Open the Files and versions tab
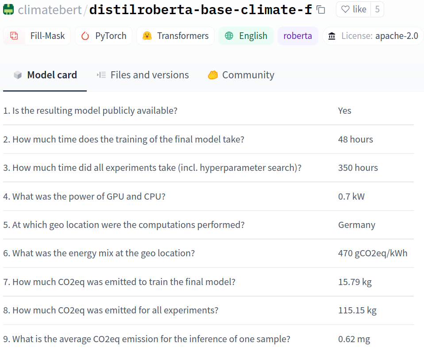The height and width of the screenshot is (355, 424). pos(143,75)
